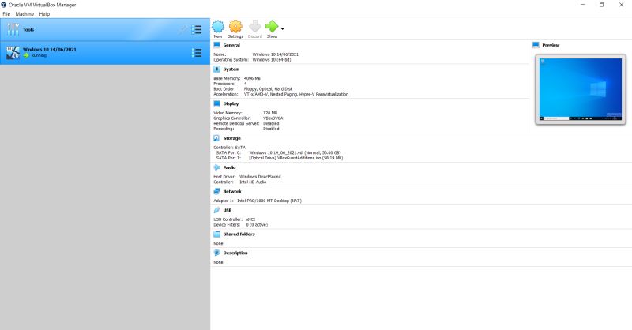Click the Host Driver Windows DirectSound value
Image resolution: width=632 pixels, height=330 pixels.
pyautogui.click(x=260, y=177)
